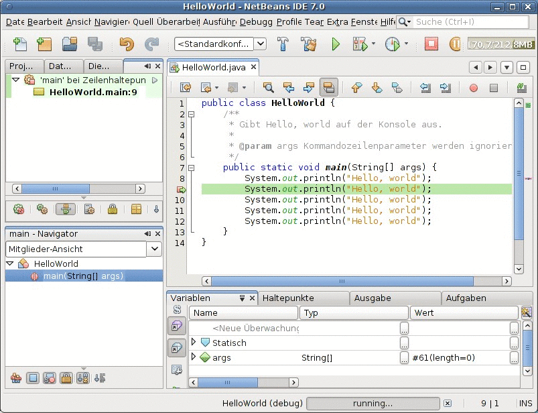Pause the debugger with the orange button
This screenshot has height=413, width=538.
pyautogui.click(x=455, y=44)
